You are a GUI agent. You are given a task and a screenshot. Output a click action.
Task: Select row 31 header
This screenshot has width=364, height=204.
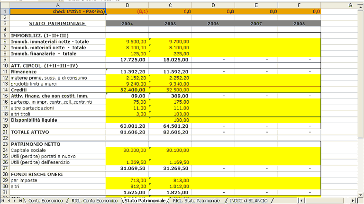pyautogui.click(x=5, y=193)
